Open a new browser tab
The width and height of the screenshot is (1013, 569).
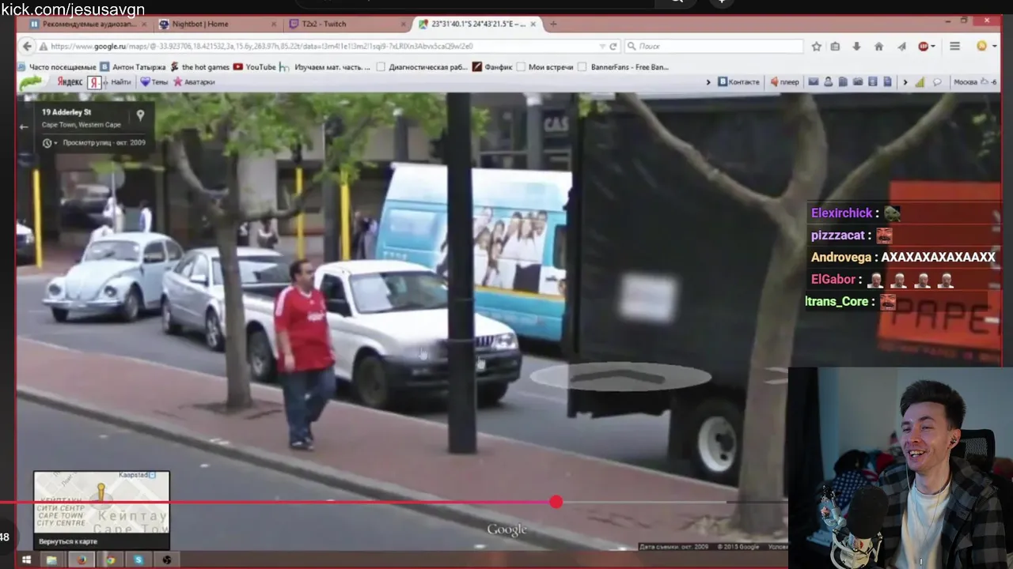pos(553,24)
